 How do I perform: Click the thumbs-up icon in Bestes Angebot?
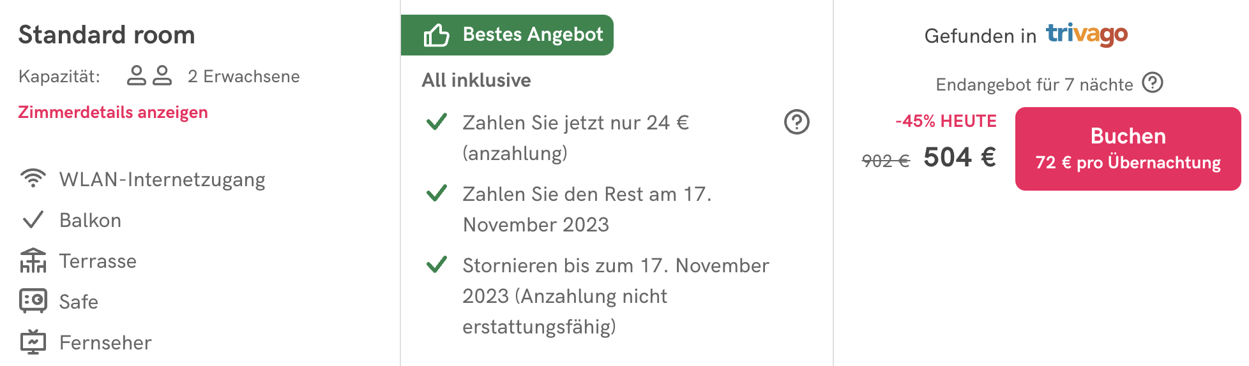click(x=437, y=35)
